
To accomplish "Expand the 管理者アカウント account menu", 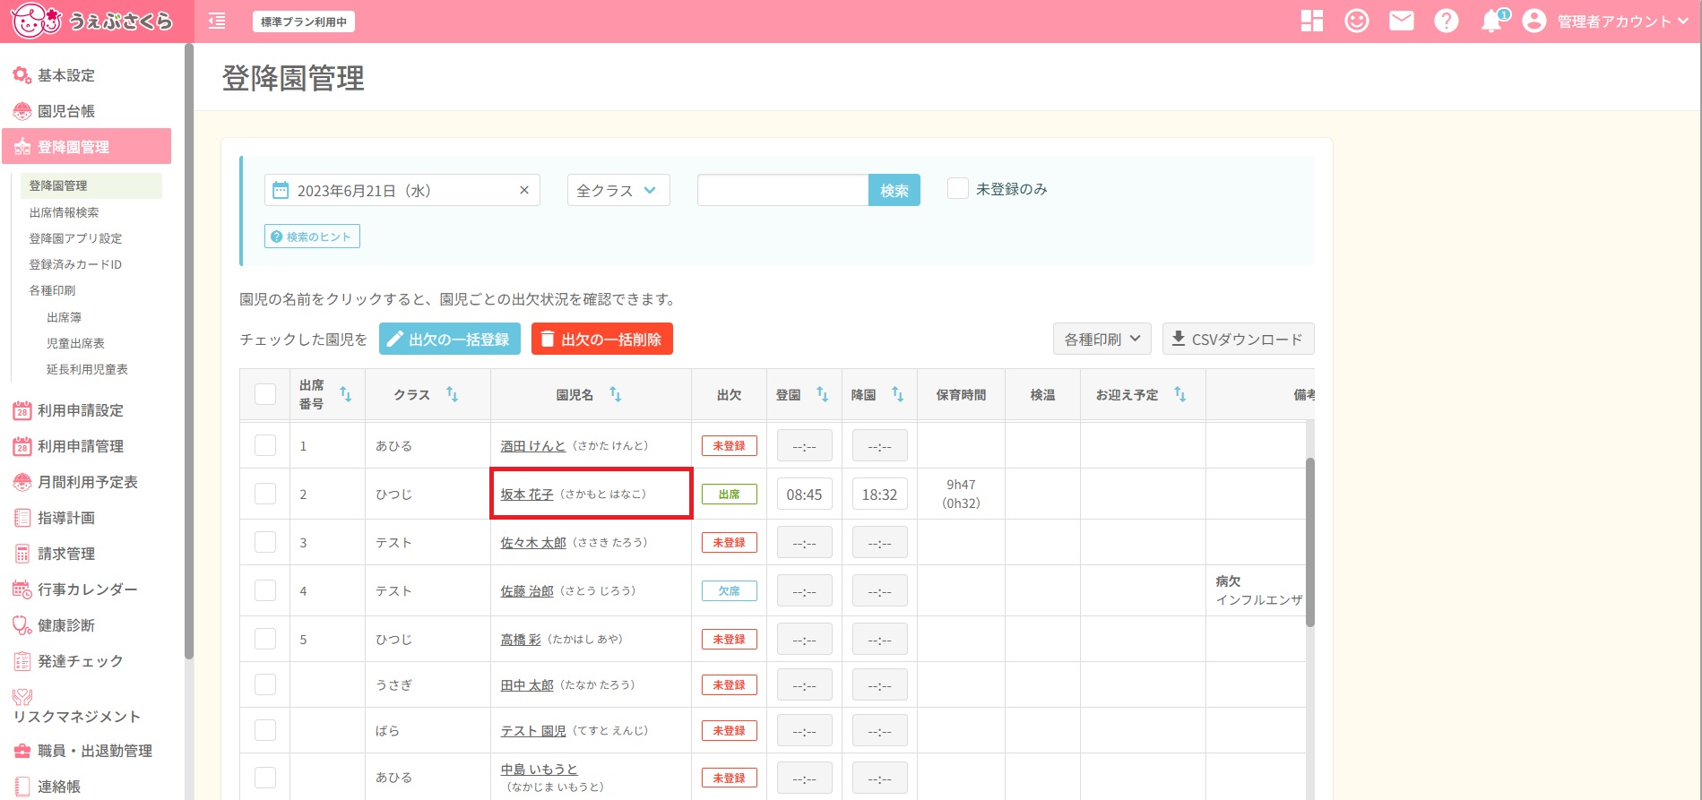I will pos(1622,22).
